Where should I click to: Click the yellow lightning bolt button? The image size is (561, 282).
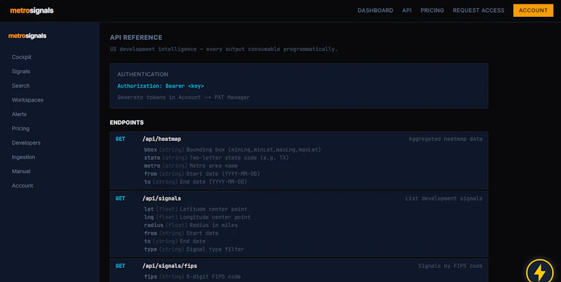tap(539, 271)
